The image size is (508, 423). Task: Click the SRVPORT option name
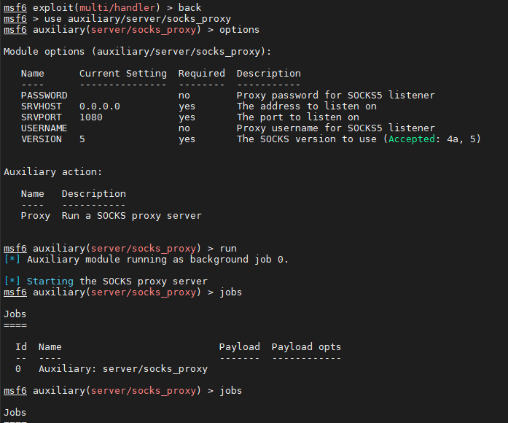coord(41,117)
